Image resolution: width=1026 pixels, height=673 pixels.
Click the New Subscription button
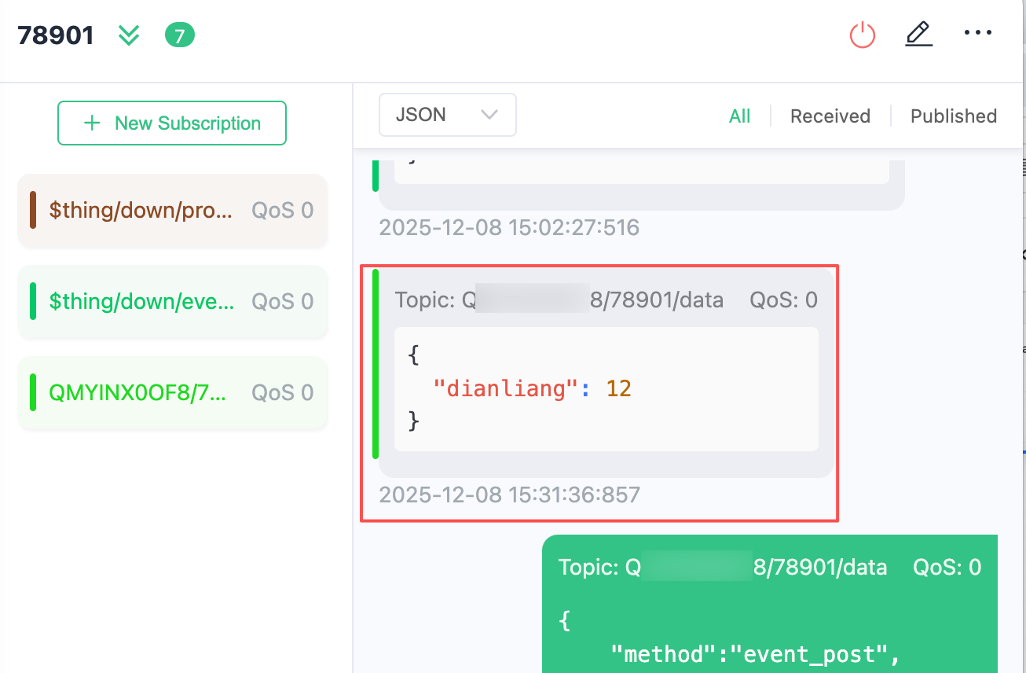[x=172, y=123]
